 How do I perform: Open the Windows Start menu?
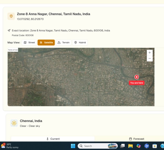[73, 146]
